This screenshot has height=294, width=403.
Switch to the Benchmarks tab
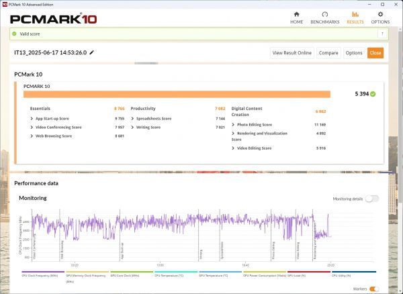click(325, 18)
